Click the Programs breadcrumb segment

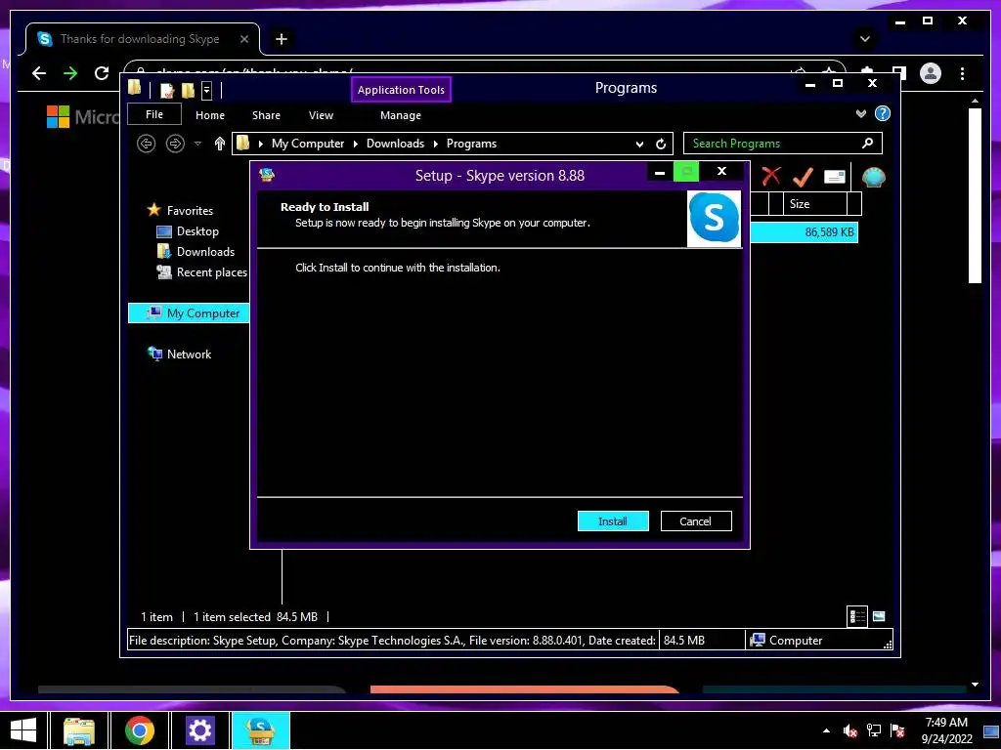[x=471, y=144]
